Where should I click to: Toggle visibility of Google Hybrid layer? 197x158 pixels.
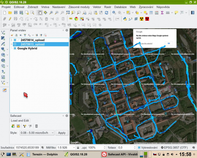coord(15,48)
